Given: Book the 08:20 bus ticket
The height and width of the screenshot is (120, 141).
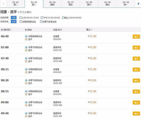Looking at the screenshot, I should tap(136, 81).
